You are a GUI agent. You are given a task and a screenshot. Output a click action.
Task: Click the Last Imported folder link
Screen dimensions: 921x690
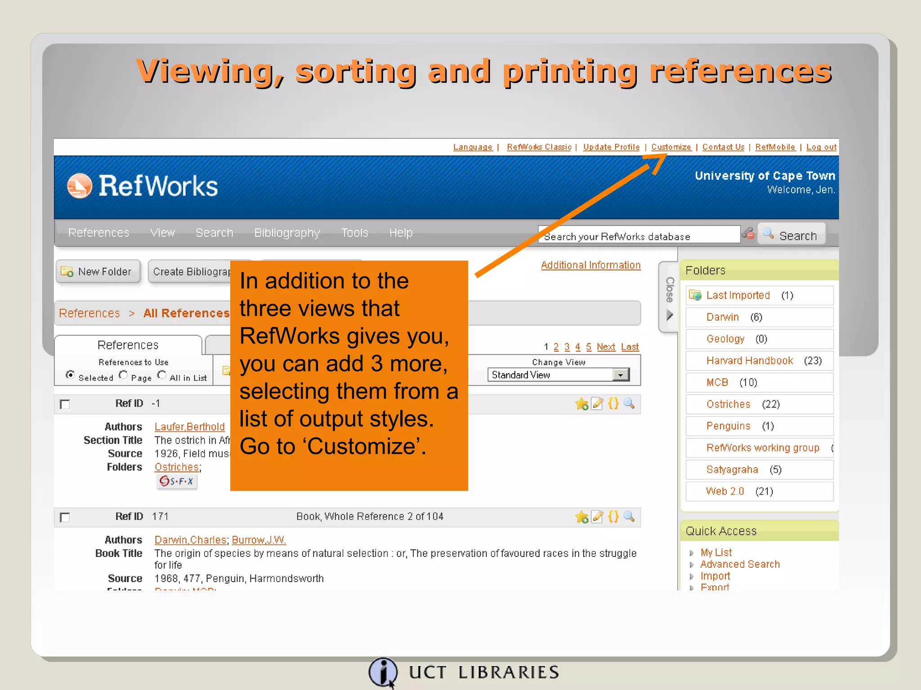pos(738,295)
